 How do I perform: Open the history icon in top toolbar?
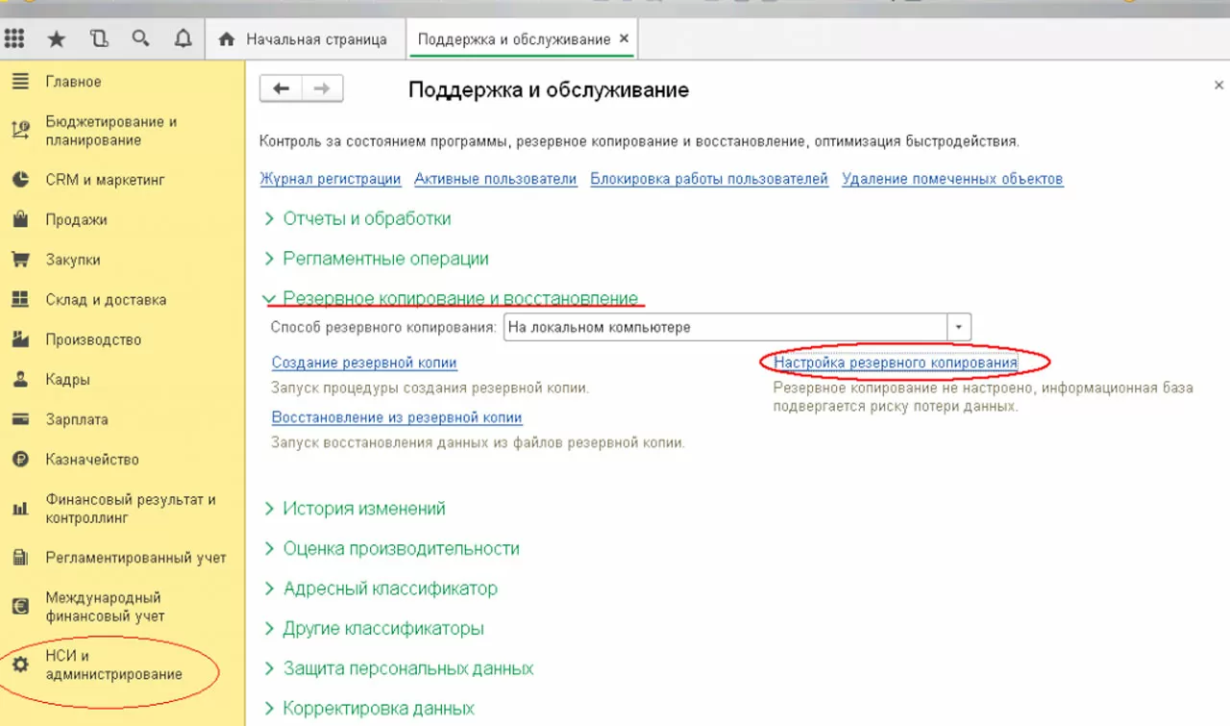(x=99, y=39)
